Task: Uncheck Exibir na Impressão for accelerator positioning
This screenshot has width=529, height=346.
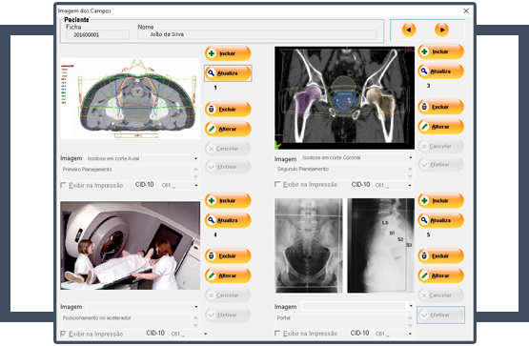Action: tap(63, 334)
